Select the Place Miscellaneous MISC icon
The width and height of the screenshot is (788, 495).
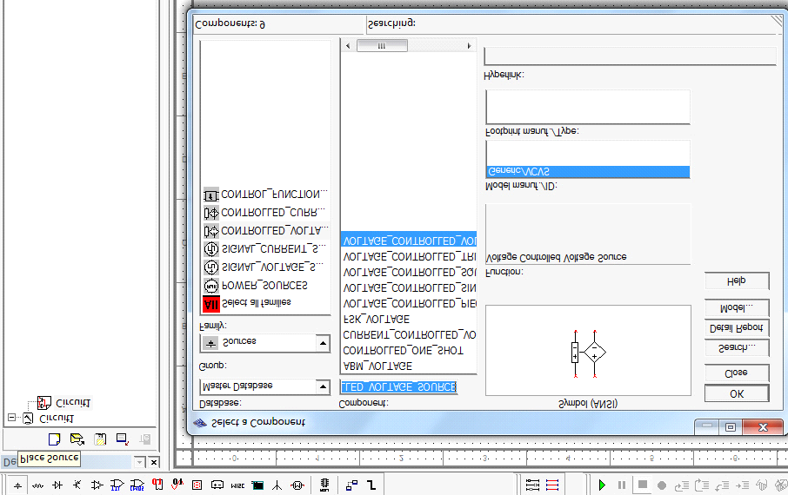point(237,485)
